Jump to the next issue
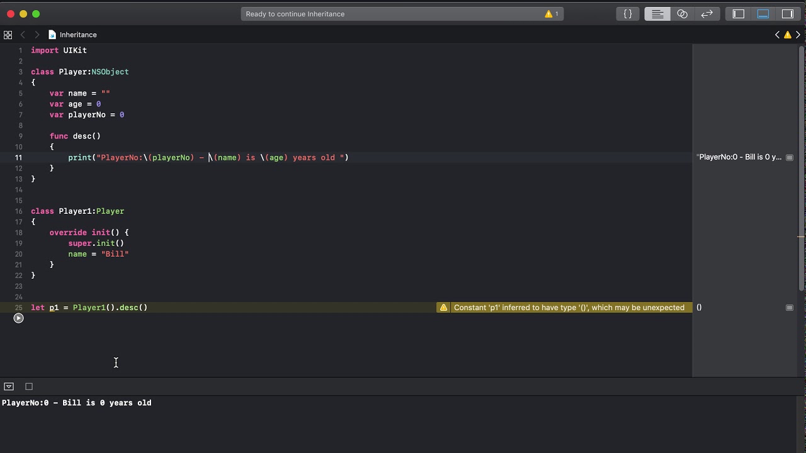Viewport: 806px width, 453px height. tap(798, 35)
